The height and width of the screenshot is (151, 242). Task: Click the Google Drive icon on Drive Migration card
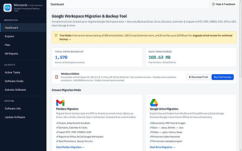point(154,103)
